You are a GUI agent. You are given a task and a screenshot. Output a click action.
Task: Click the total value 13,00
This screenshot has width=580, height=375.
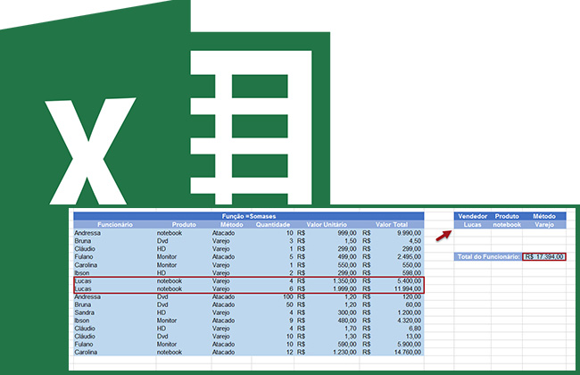tap(413, 337)
